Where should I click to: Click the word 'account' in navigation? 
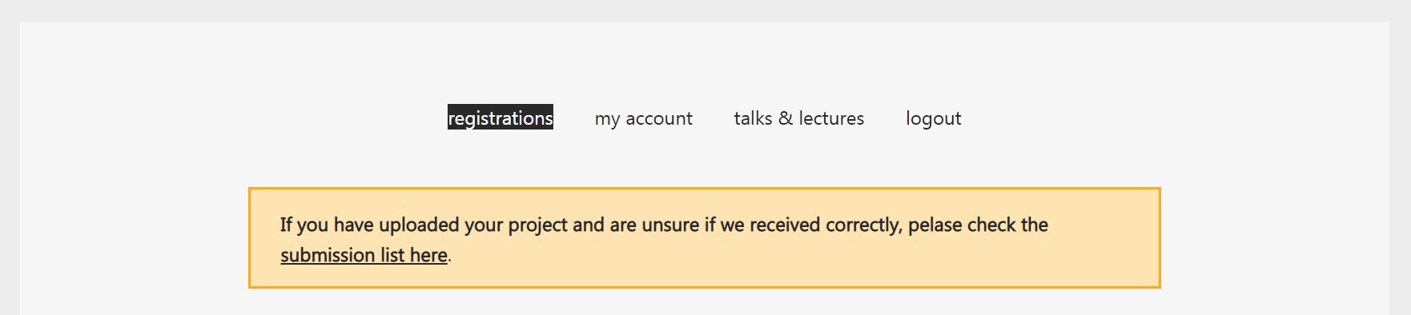pos(658,118)
